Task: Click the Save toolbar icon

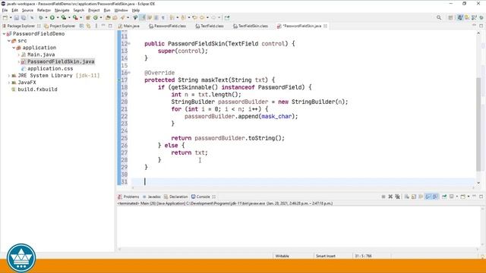Action: click(17, 17)
